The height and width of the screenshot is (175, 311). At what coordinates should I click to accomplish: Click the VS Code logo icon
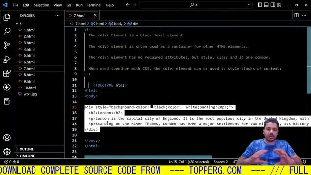tap(5, 5)
